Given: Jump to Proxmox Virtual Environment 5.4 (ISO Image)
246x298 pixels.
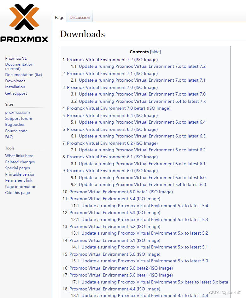Looking at the screenshot, I should [115, 199].
